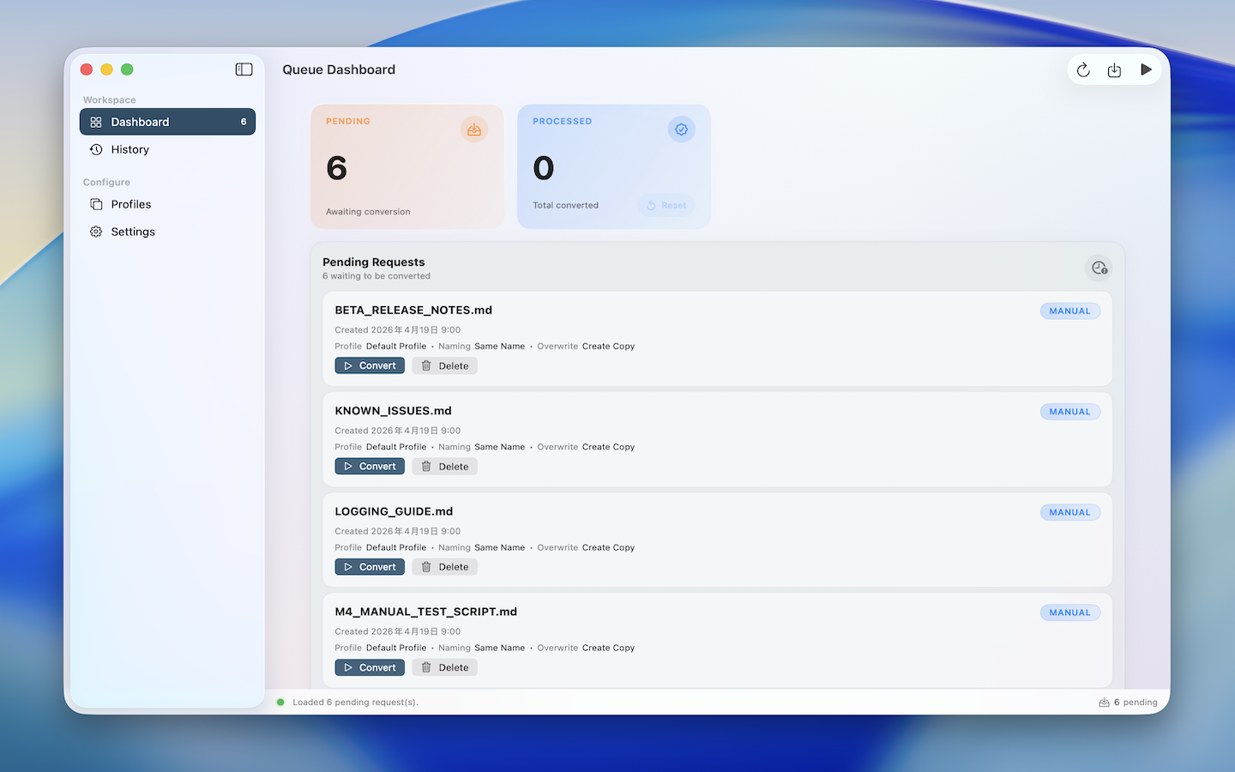Delete BETA_RELEASE_NOTES.md request
Viewport: 1235px width, 772px height.
pyautogui.click(x=444, y=365)
